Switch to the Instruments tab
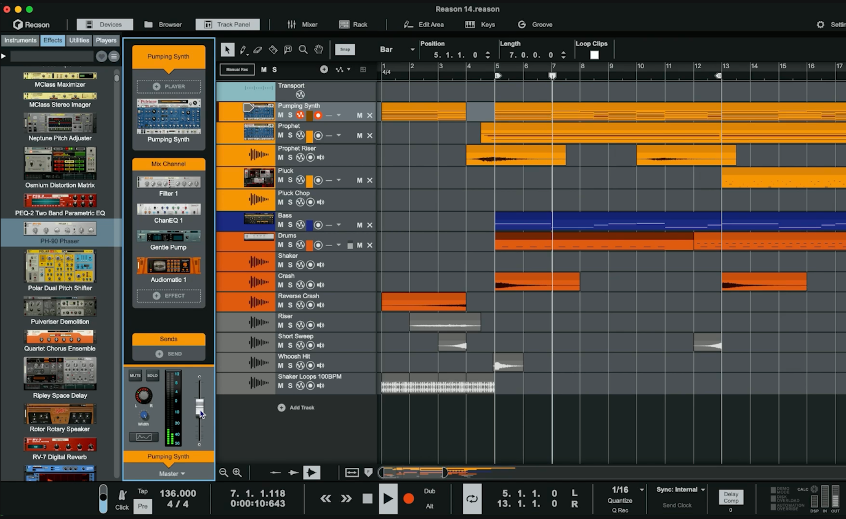This screenshot has width=846, height=519. [20, 41]
